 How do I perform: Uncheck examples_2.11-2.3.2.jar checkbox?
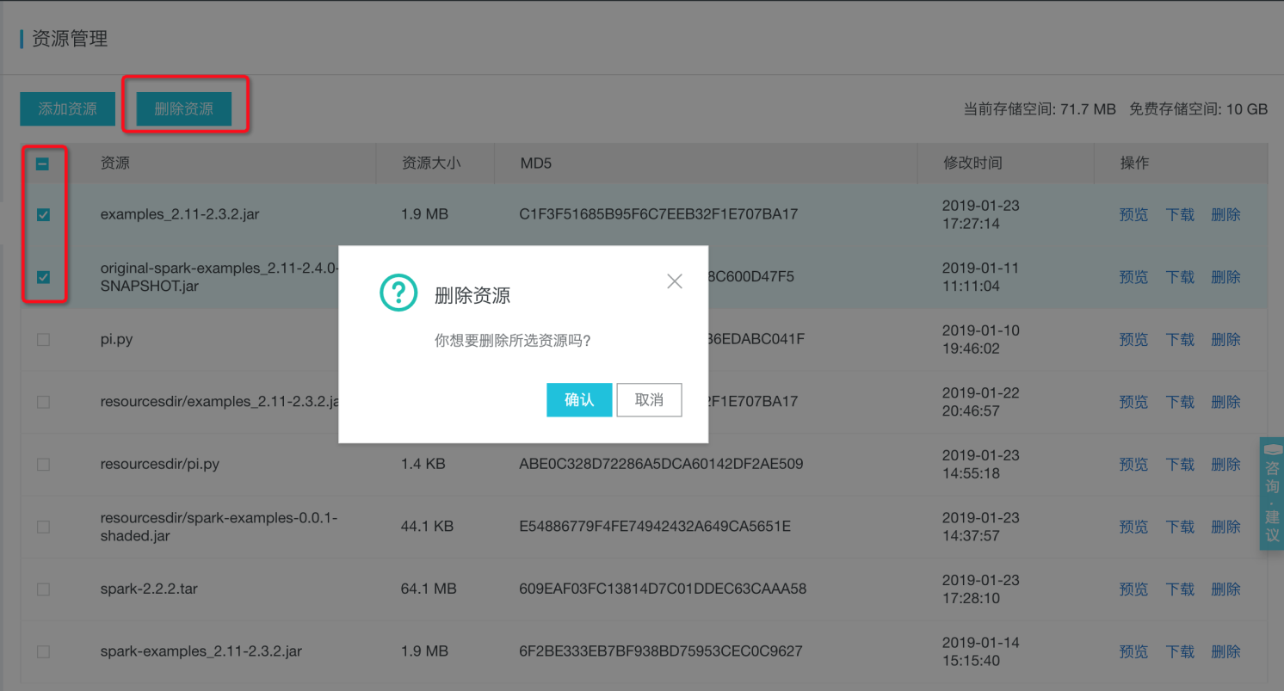click(43, 214)
